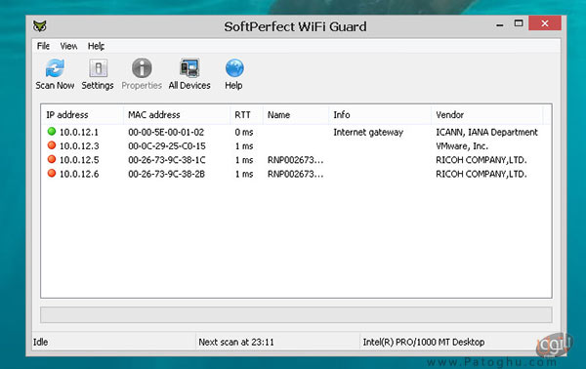Viewport: 586px width, 369px height.
Task: Open the View menu
Action: [x=68, y=46]
